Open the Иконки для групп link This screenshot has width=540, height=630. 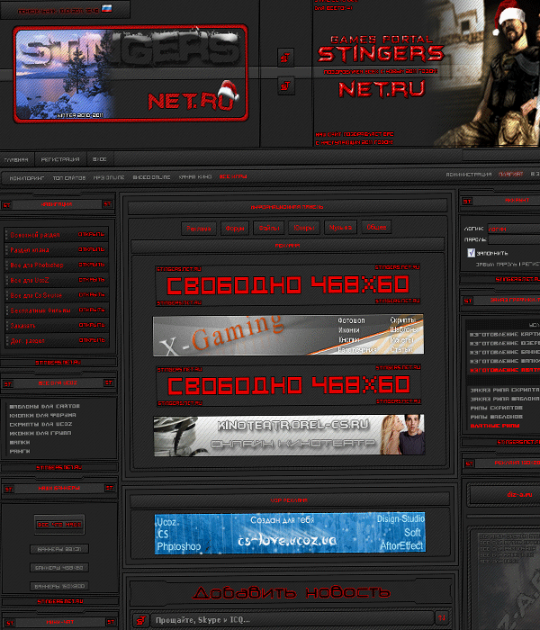coord(40,433)
